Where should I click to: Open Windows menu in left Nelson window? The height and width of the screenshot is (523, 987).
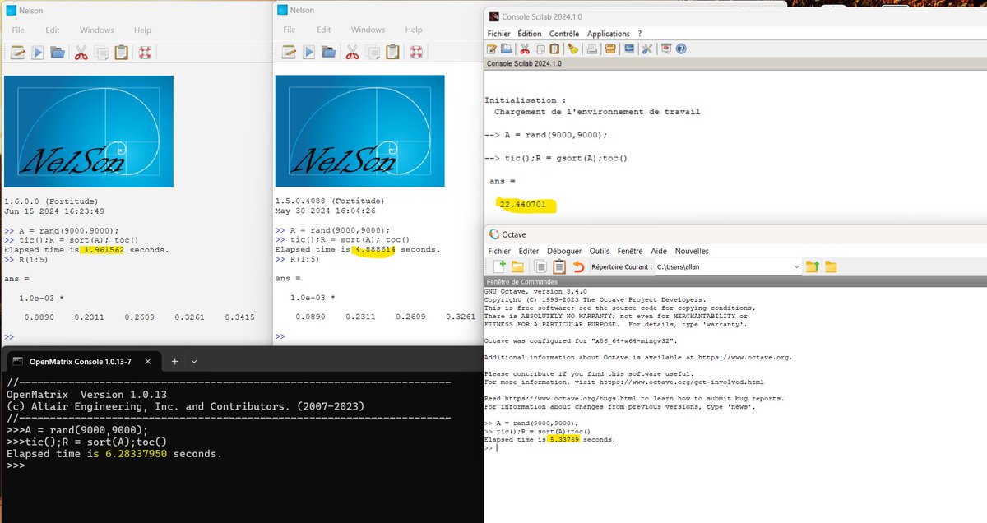pos(97,30)
